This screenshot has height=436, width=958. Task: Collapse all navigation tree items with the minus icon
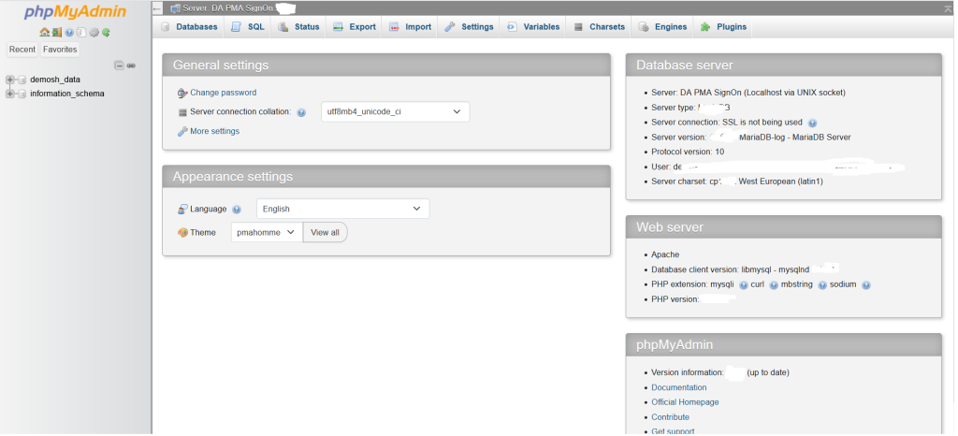120,65
